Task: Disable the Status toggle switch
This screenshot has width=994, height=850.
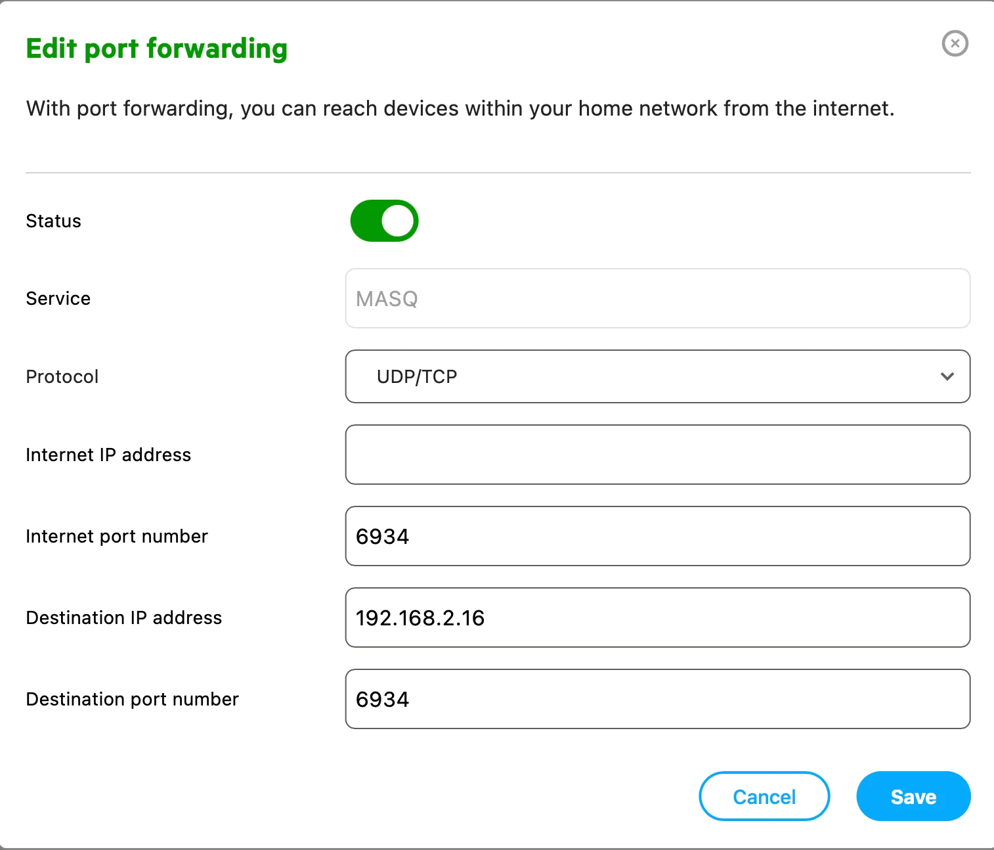Action: point(384,221)
